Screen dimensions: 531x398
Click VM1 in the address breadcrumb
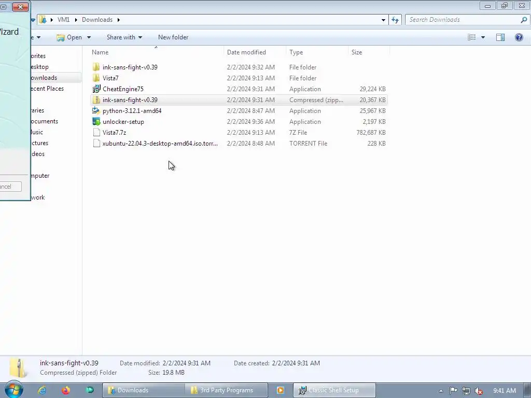click(x=63, y=20)
